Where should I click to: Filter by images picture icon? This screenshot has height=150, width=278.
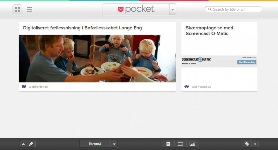192,144
